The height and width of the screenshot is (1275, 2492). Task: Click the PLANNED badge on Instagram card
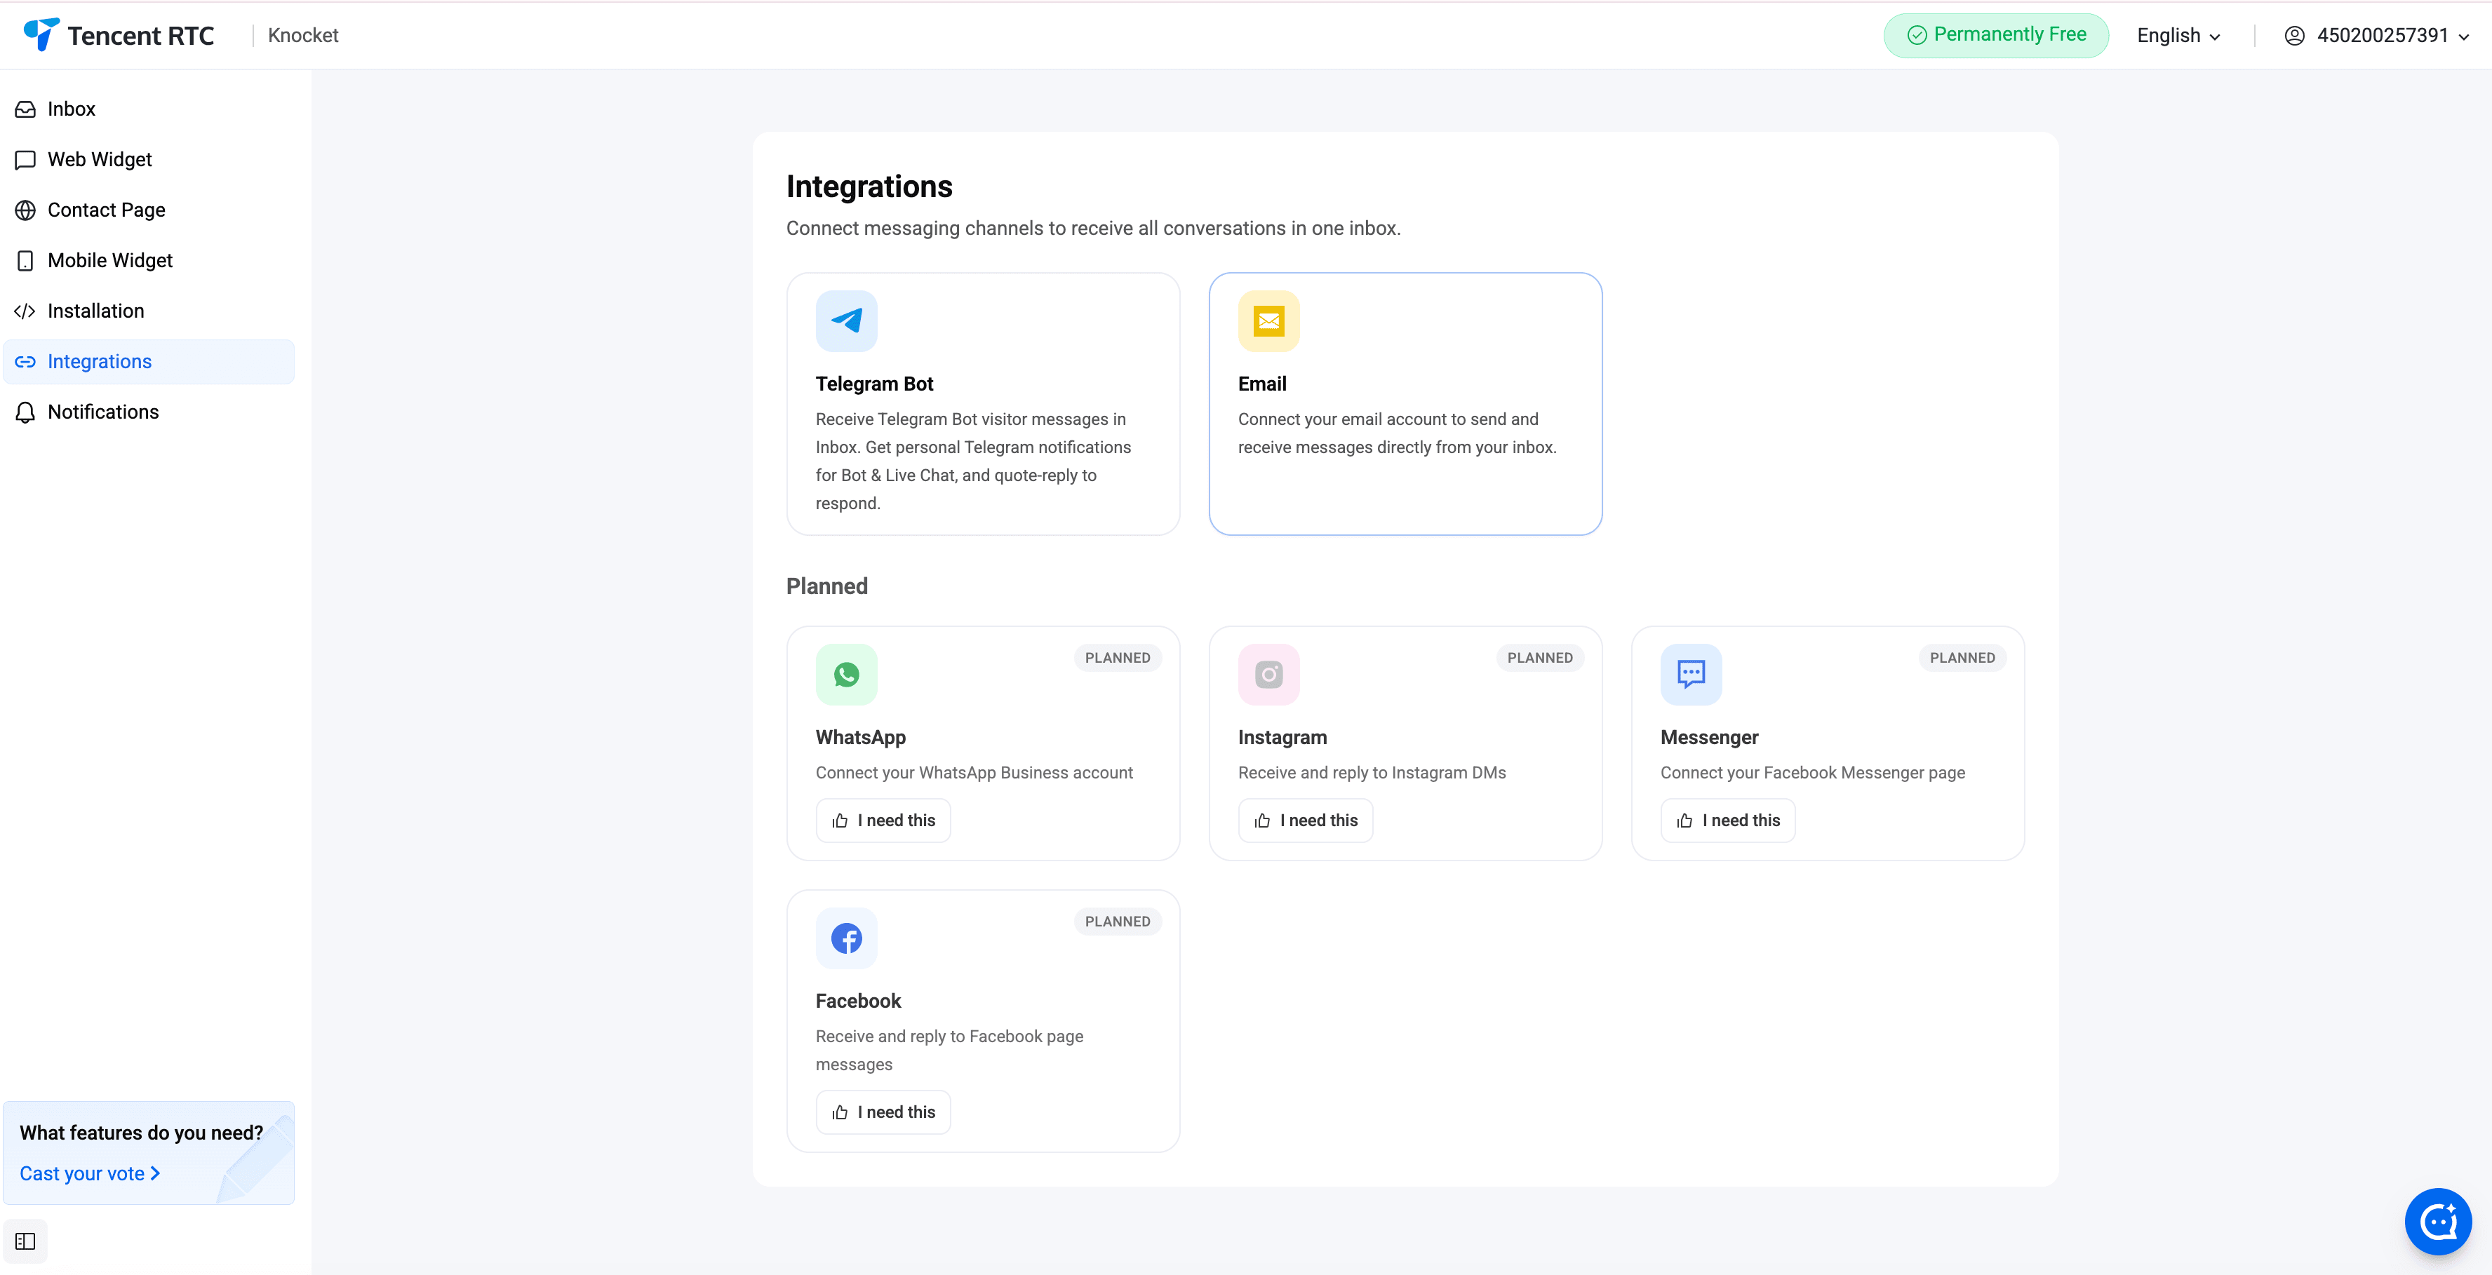[1539, 658]
